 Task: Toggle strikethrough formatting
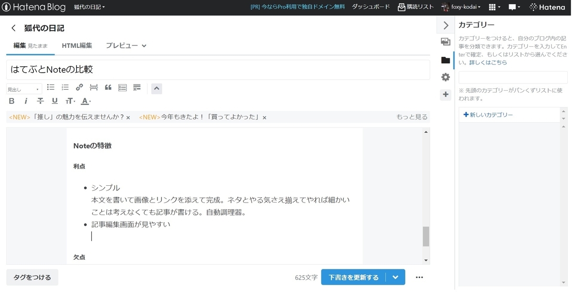[41, 101]
